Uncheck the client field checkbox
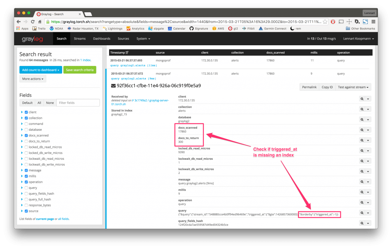The height and width of the screenshot is (249, 392). click(26, 112)
